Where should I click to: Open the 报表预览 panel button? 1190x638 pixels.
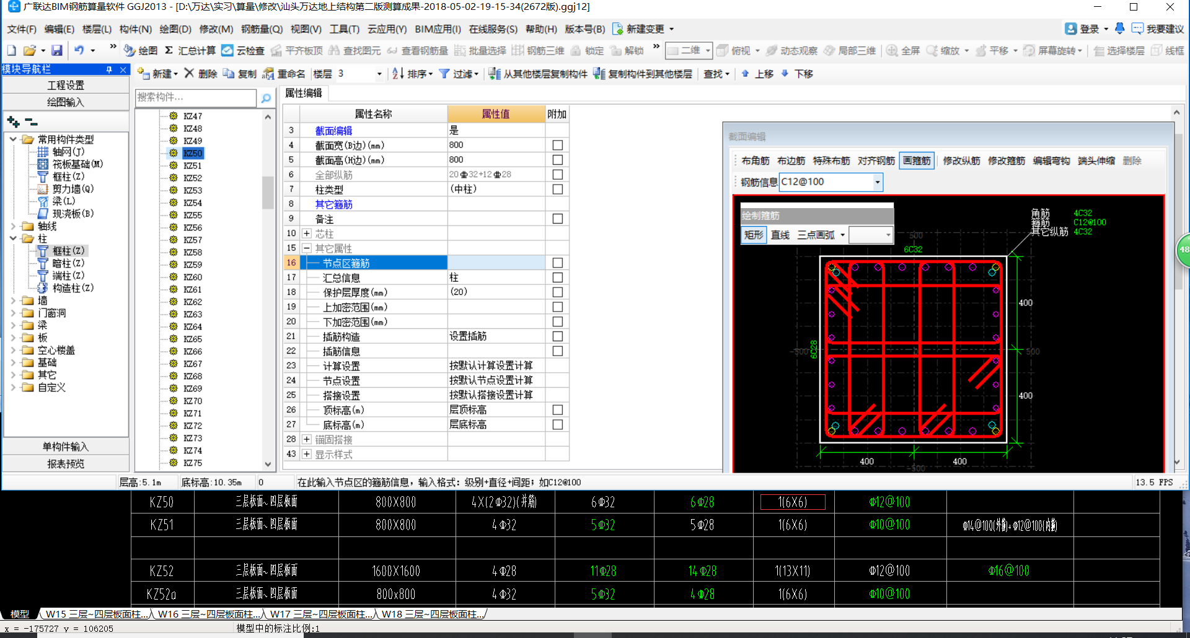tap(66, 464)
